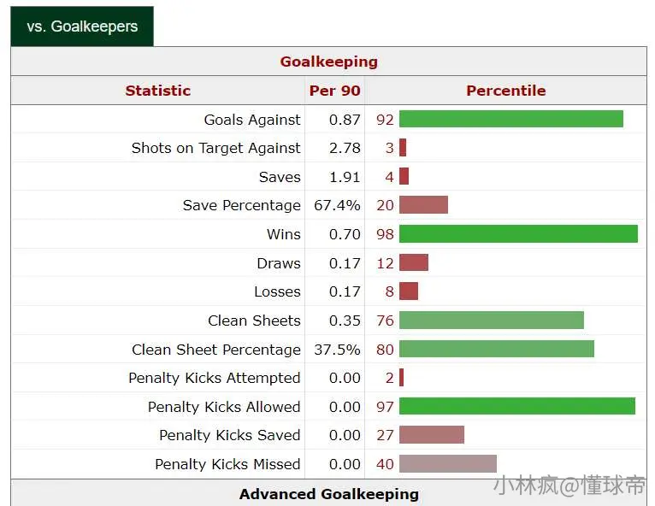This screenshot has height=506, width=655.
Task: Click the Penalty Kicks Missed gray bar
Action: click(x=448, y=464)
